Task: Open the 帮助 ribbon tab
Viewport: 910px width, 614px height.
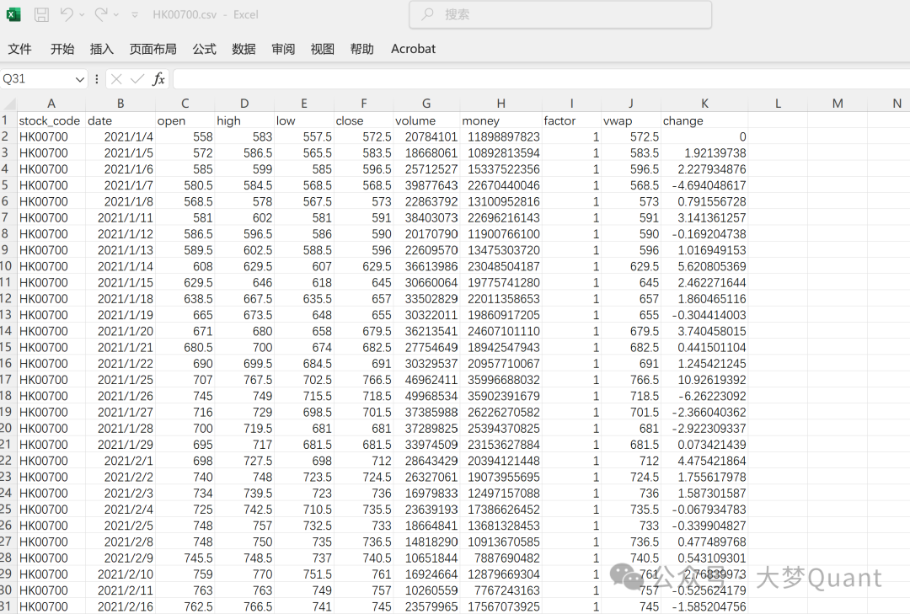Action: 362,50
